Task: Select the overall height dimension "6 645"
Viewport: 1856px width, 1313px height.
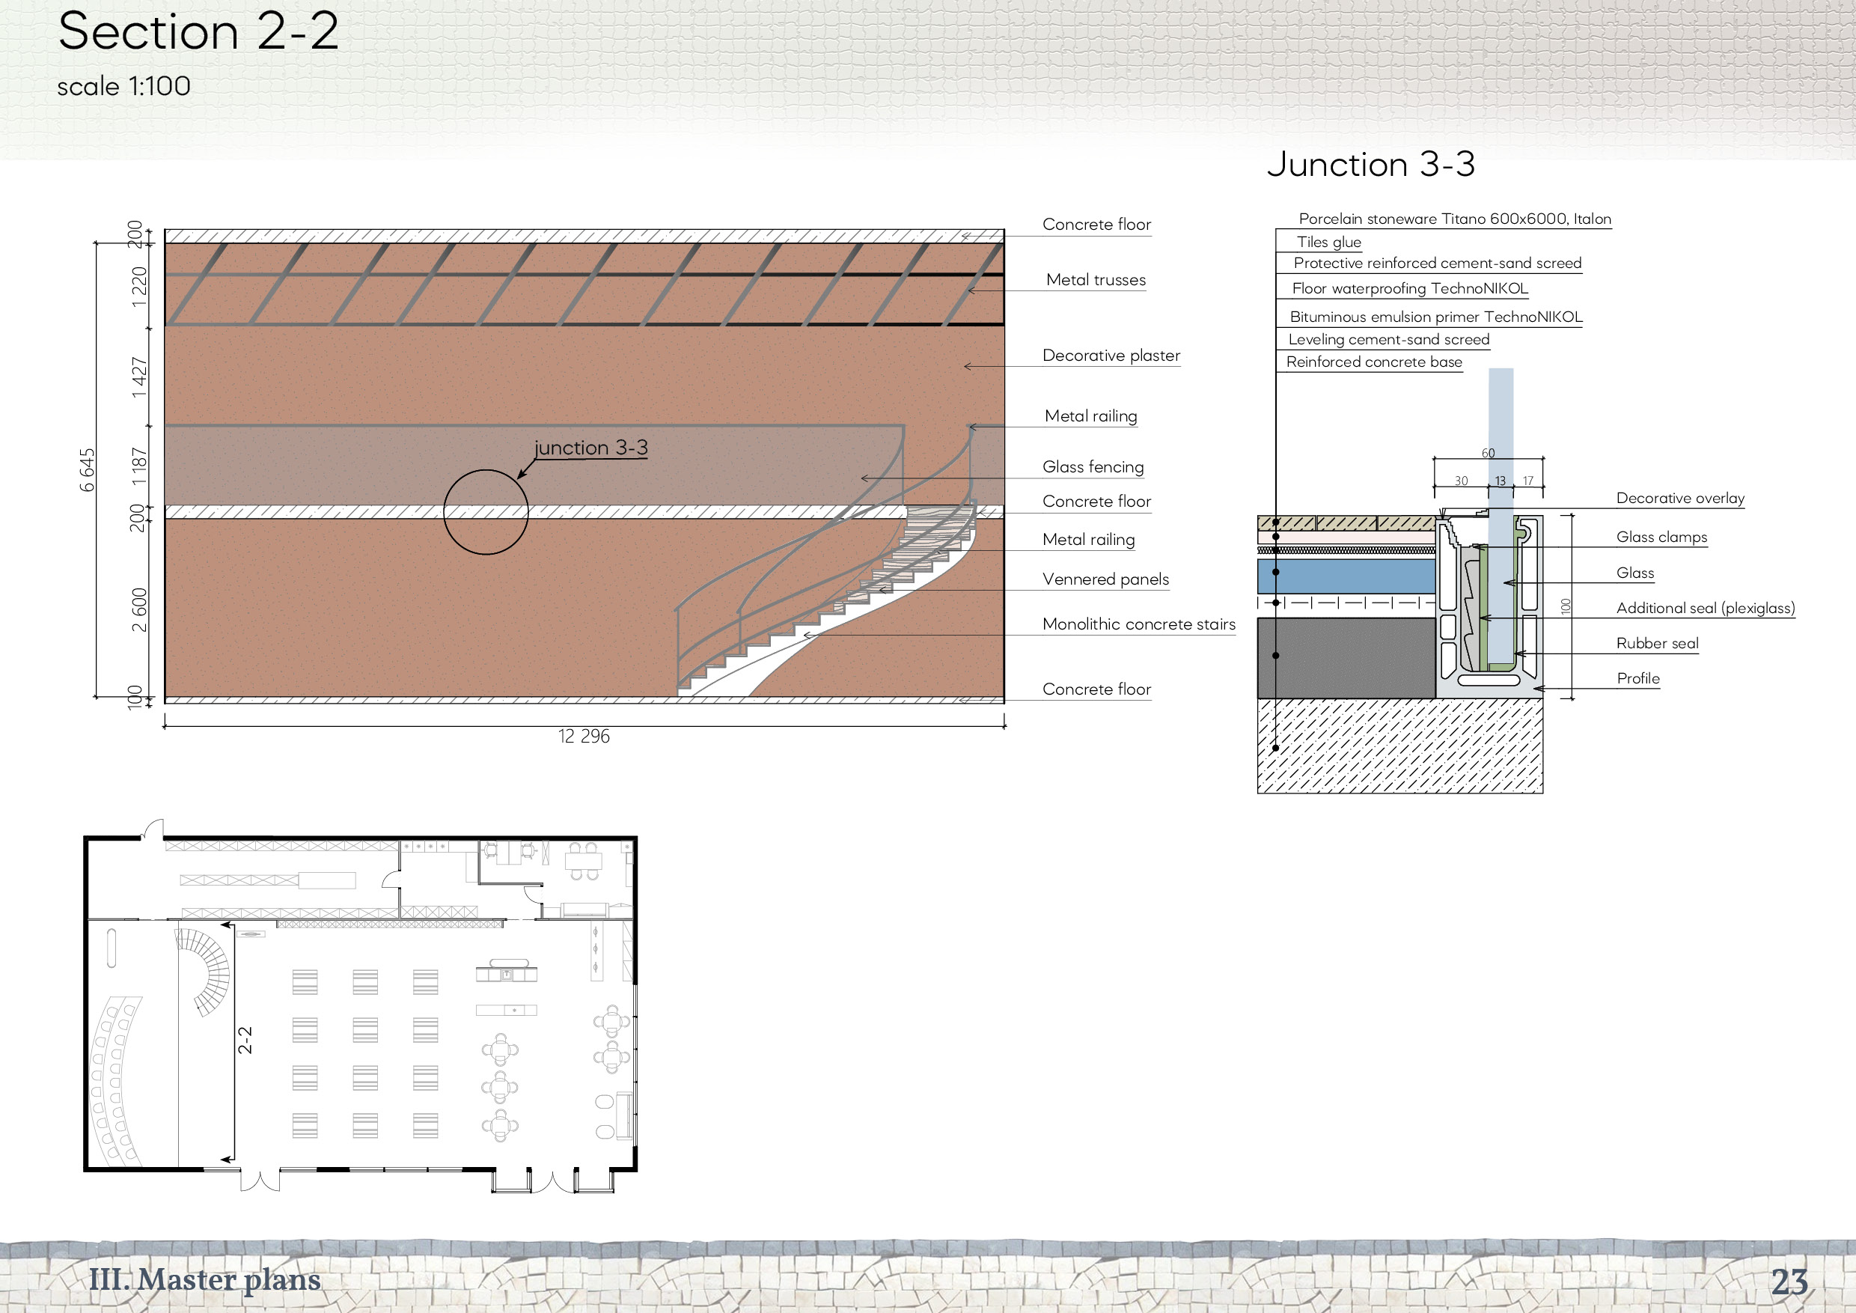Action: (88, 470)
